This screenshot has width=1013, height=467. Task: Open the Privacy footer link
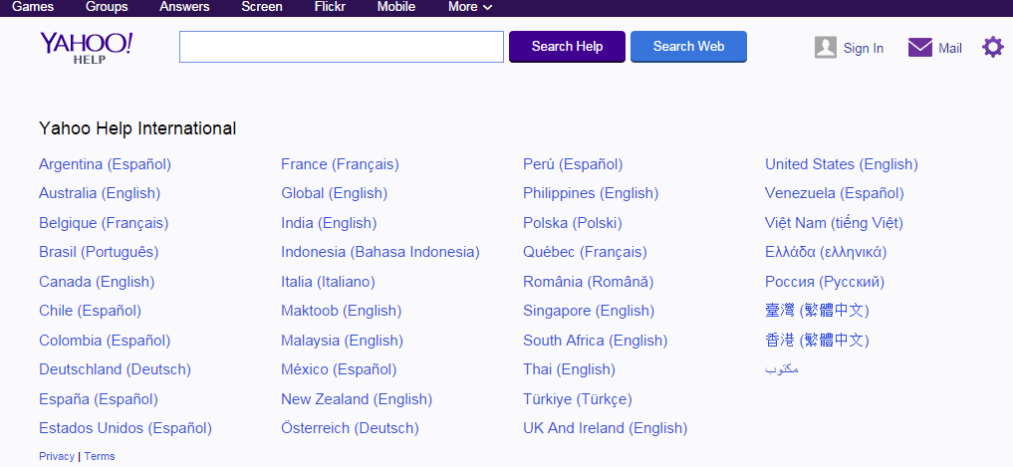click(56, 457)
